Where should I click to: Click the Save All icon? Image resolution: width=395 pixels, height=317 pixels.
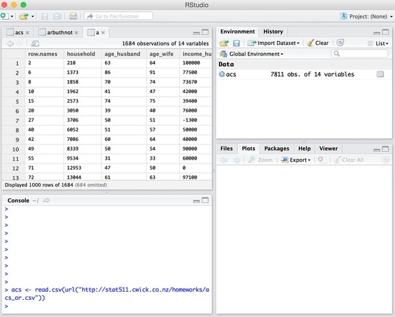(58, 16)
